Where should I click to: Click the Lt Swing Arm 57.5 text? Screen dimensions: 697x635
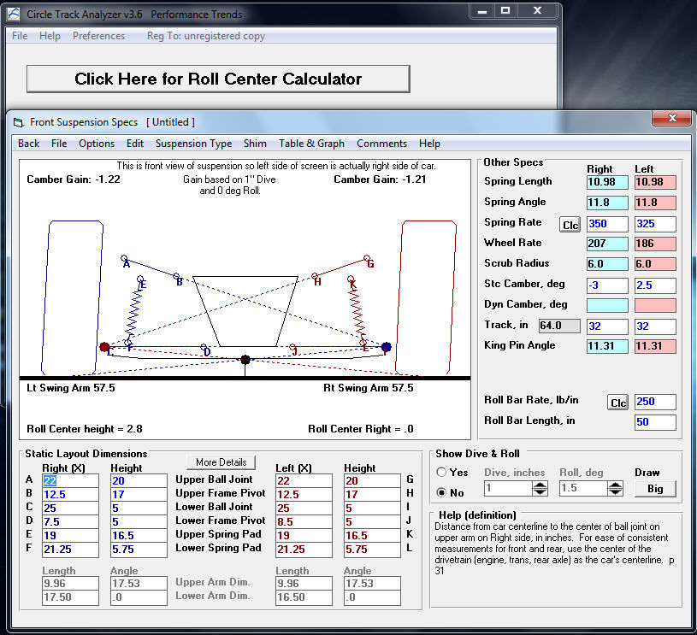tap(71, 388)
